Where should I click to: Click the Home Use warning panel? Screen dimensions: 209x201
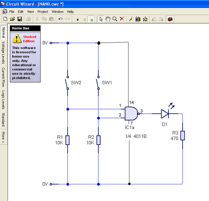point(25,54)
